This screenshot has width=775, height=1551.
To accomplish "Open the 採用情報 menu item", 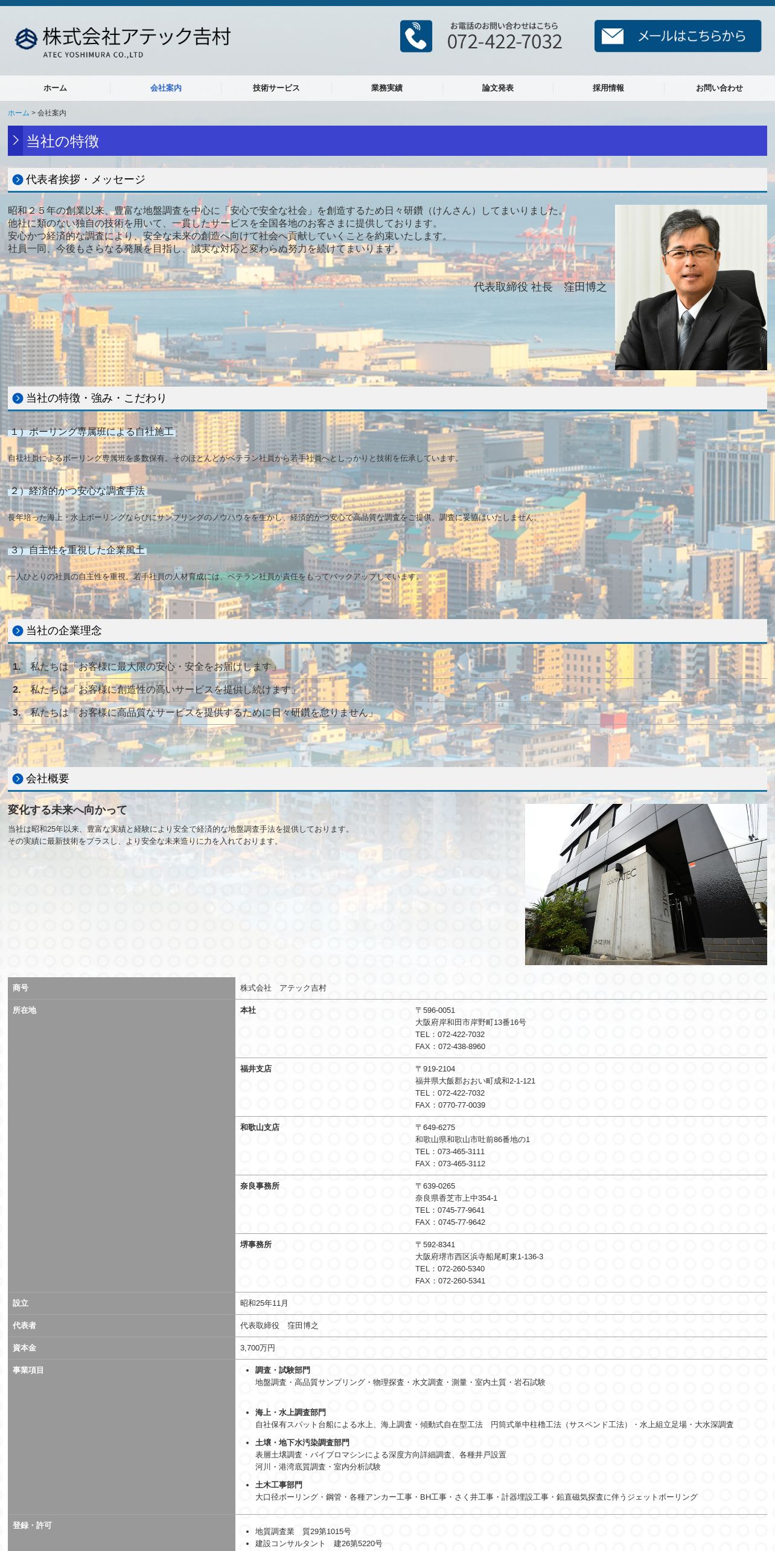I will point(608,88).
